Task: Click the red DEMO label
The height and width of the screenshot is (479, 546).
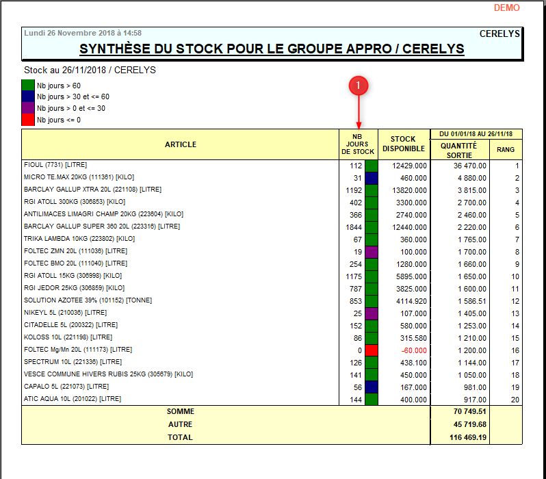Action: coord(506,8)
